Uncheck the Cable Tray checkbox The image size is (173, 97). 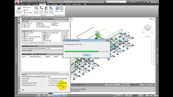[22, 23]
